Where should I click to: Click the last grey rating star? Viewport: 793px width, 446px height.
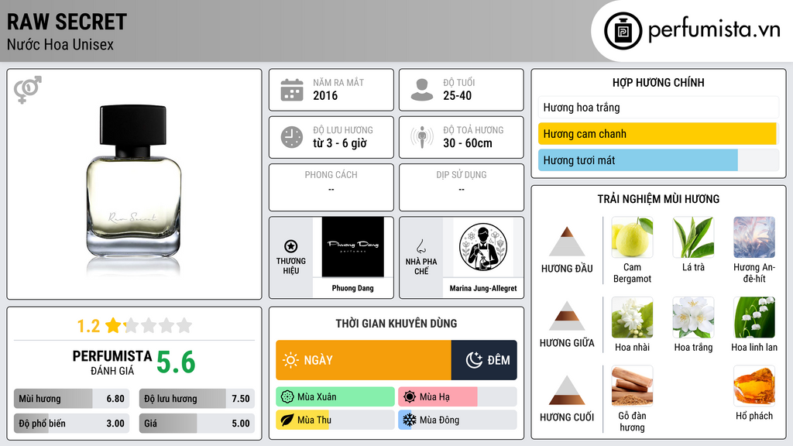tap(184, 325)
